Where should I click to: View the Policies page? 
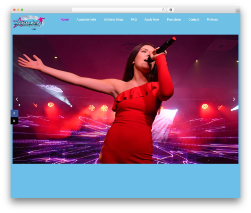212,20
